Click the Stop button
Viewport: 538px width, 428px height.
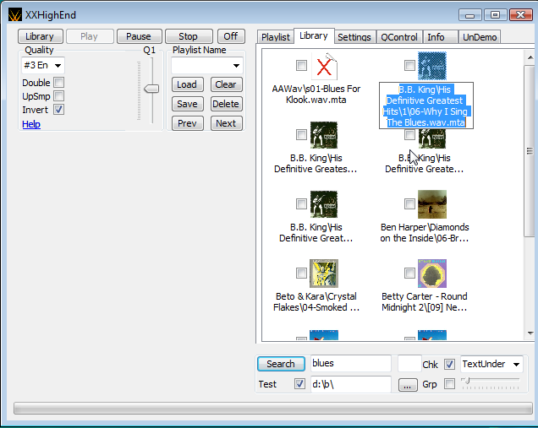pyautogui.click(x=189, y=36)
